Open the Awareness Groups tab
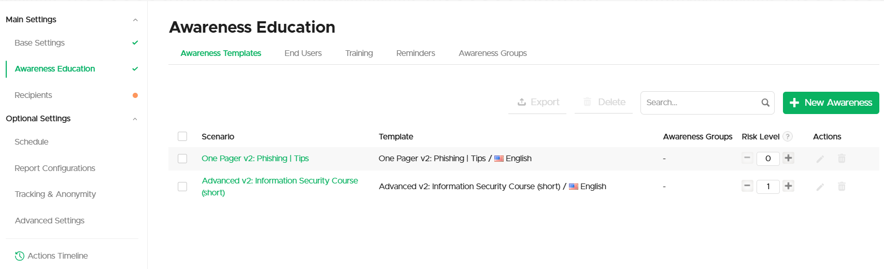Screen dimensions: 884x269 click(492, 53)
